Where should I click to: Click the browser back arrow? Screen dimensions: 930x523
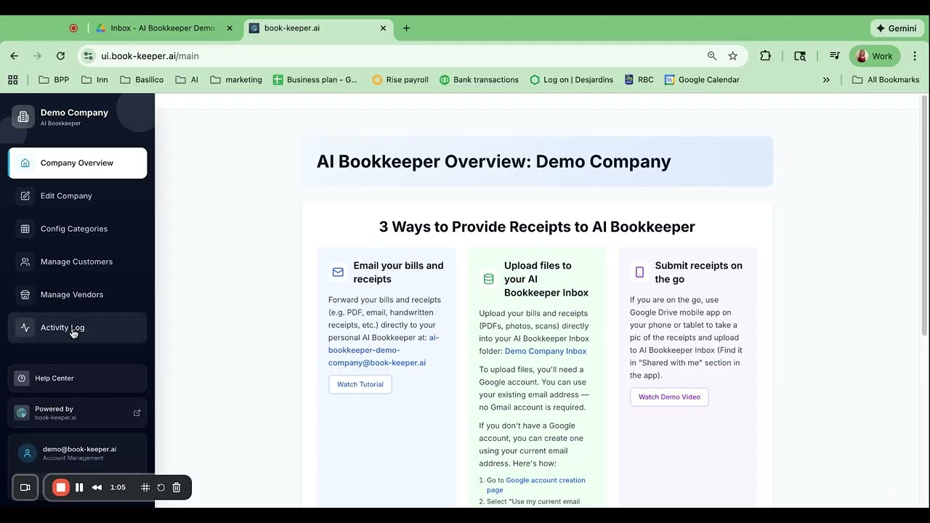tap(14, 56)
